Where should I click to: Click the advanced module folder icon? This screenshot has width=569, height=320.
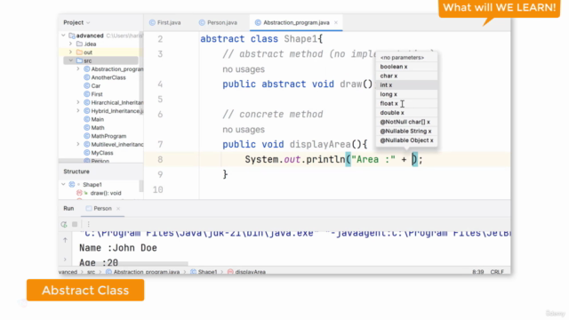click(x=72, y=36)
